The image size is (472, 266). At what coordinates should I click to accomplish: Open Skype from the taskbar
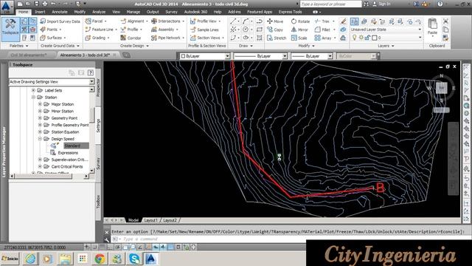(x=134, y=259)
